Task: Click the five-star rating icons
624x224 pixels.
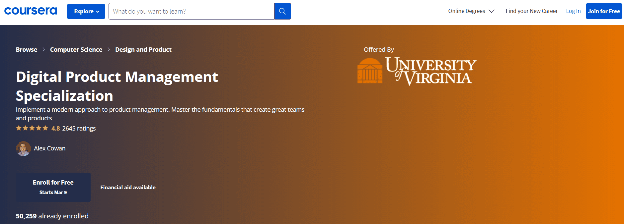Action: coord(32,128)
